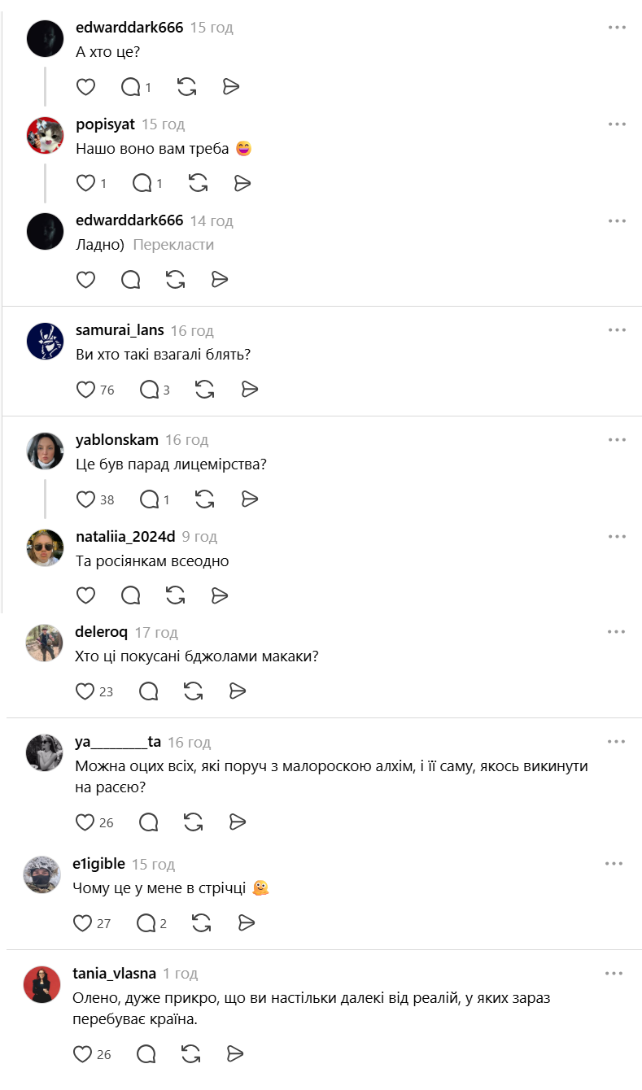Open three-dot menu on e1igible's comment
Screen dimensions: 642x1090
coord(614,864)
